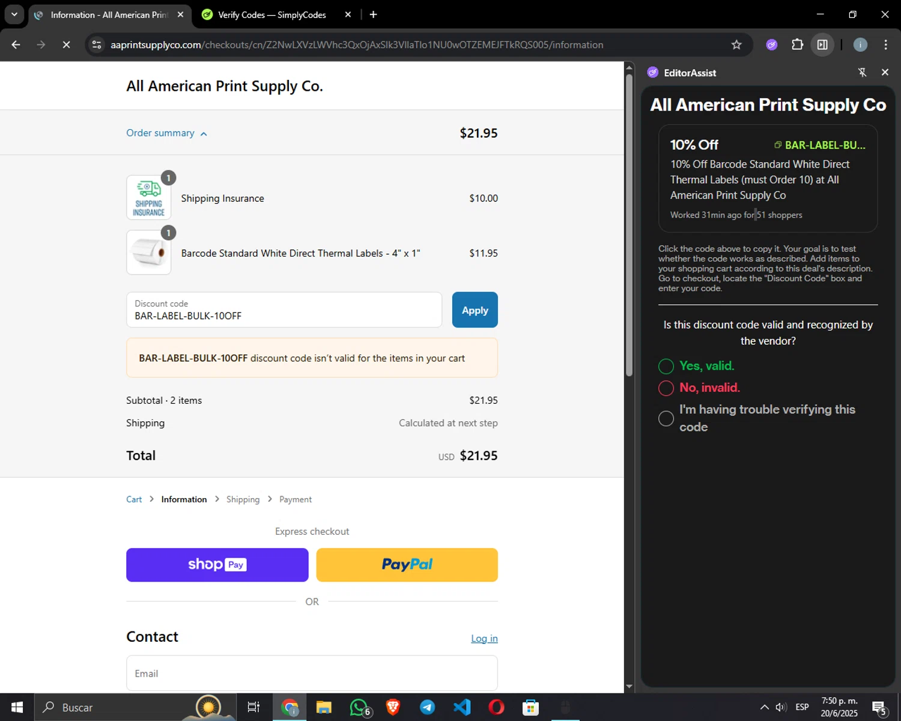
Task: Click the Shipping breadcrumb step
Action: click(243, 499)
